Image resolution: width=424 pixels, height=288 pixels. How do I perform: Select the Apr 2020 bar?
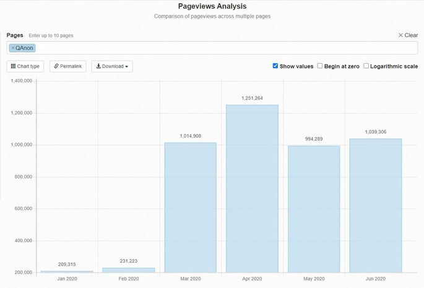(253, 188)
